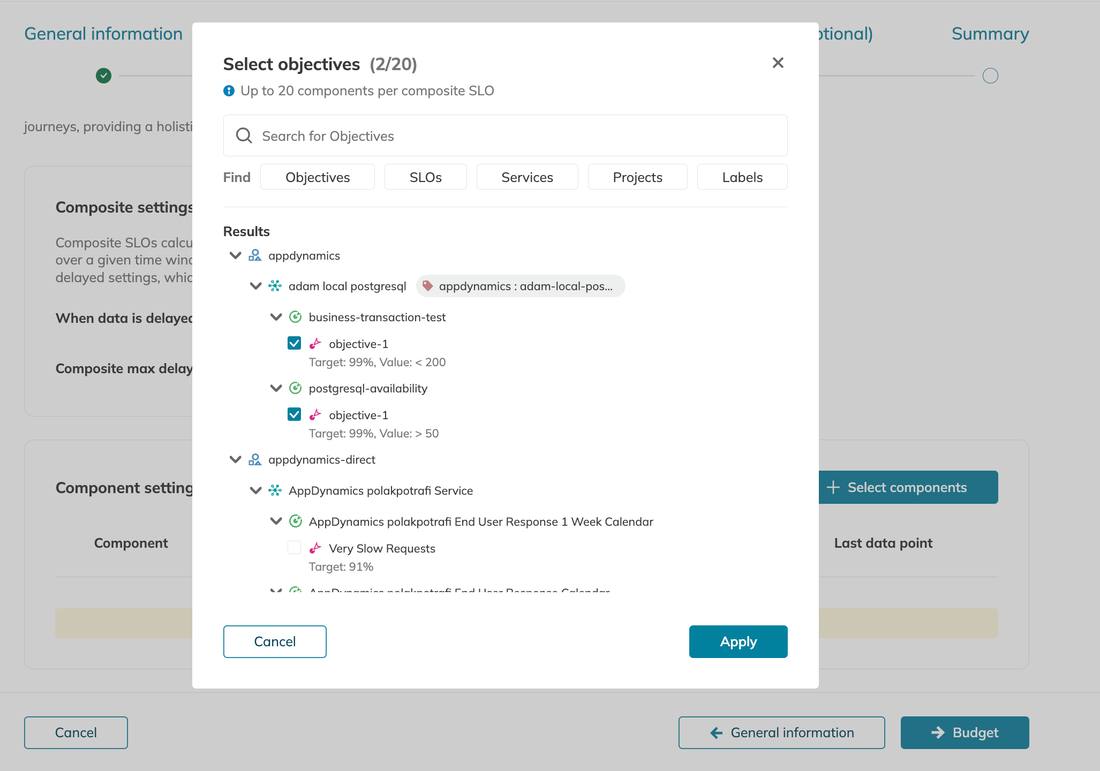
Task: Focus the Search for Objectives field
Action: tap(505, 135)
